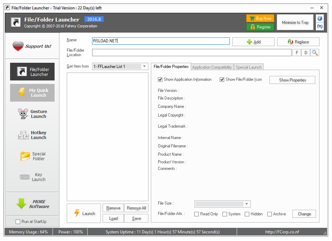Switch to Application Compatibility tab
Screen dimensions: 332x241
212,67
